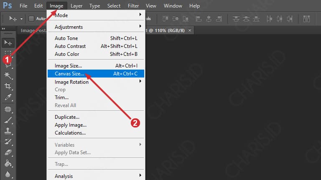Expand the Adjustments submenu

point(140,26)
